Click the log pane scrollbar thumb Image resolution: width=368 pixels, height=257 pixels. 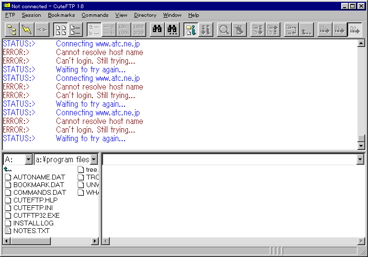click(361, 138)
